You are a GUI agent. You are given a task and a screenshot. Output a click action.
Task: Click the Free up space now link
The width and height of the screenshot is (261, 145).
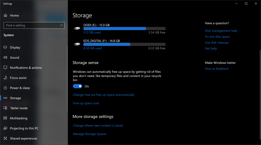[x=86, y=103]
